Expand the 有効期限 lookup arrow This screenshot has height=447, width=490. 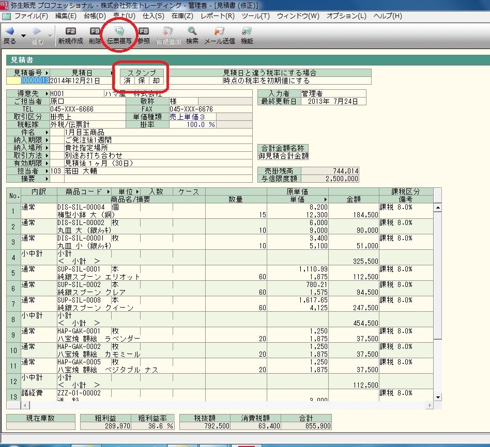tap(47, 163)
